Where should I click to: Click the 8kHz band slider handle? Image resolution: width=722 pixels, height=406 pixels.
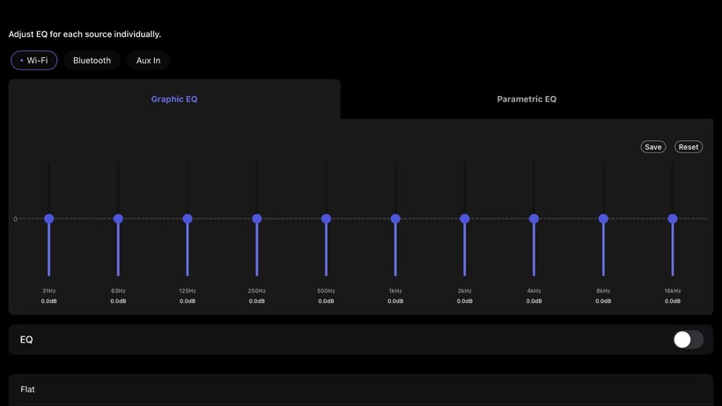click(603, 218)
